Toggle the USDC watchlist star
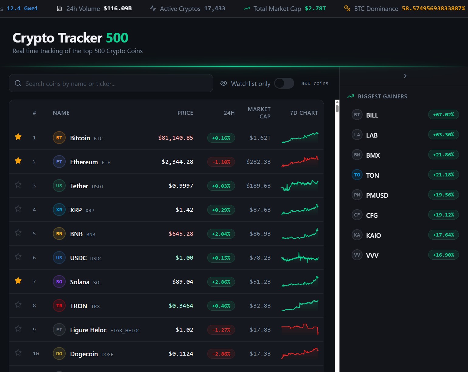 pos(18,257)
